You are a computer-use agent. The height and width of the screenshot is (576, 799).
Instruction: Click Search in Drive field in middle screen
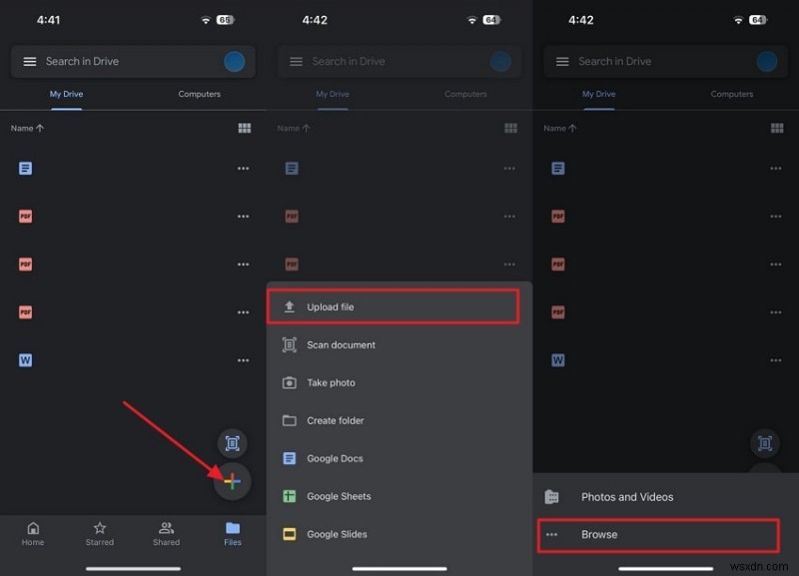[399, 62]
